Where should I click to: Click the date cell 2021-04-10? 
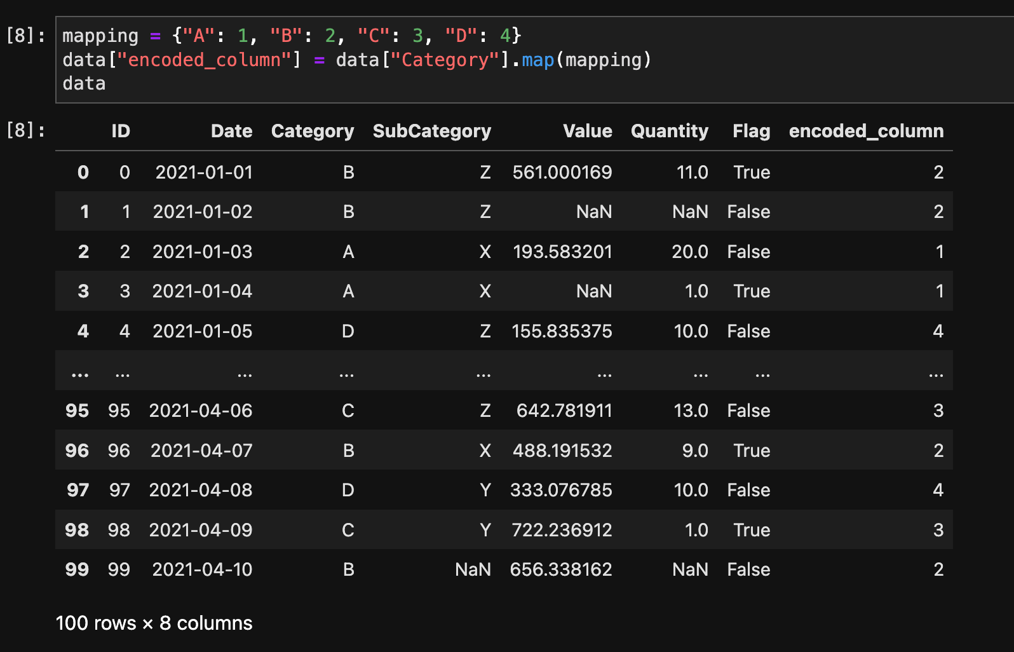pyautogui.click(x=202, y=569)
